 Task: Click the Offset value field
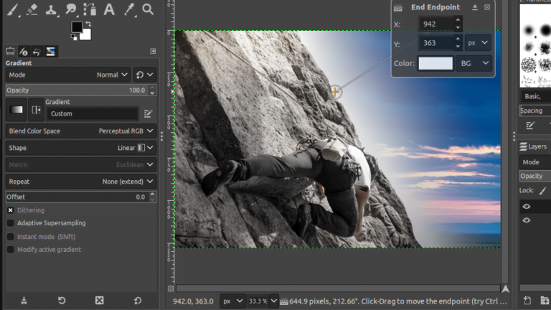[x=77, y=197]
